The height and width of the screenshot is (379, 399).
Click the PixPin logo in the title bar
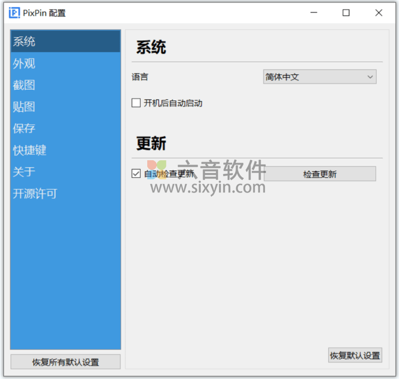14,13
